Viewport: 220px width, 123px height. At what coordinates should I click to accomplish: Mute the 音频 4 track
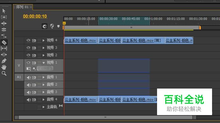(29, 100)
